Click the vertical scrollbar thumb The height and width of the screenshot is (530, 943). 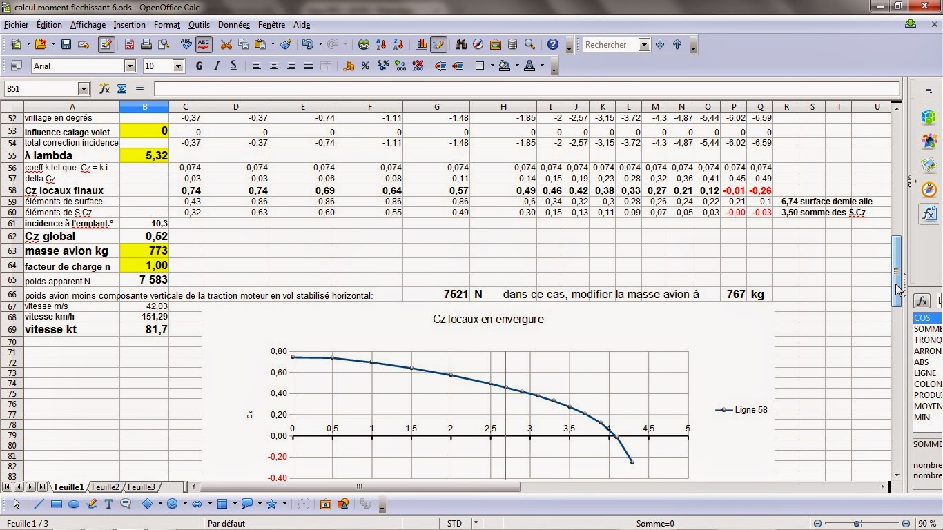point(897,271)
